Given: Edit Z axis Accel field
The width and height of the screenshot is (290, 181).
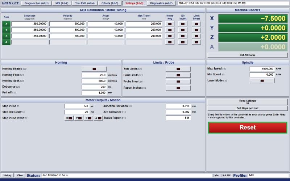Looking at the screenshot, I should [x=106, y=36].
